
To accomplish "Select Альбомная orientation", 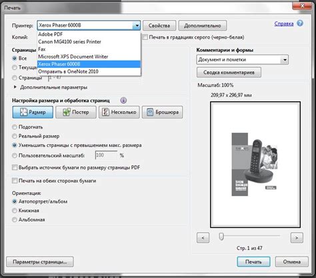I will coord(15,219).
